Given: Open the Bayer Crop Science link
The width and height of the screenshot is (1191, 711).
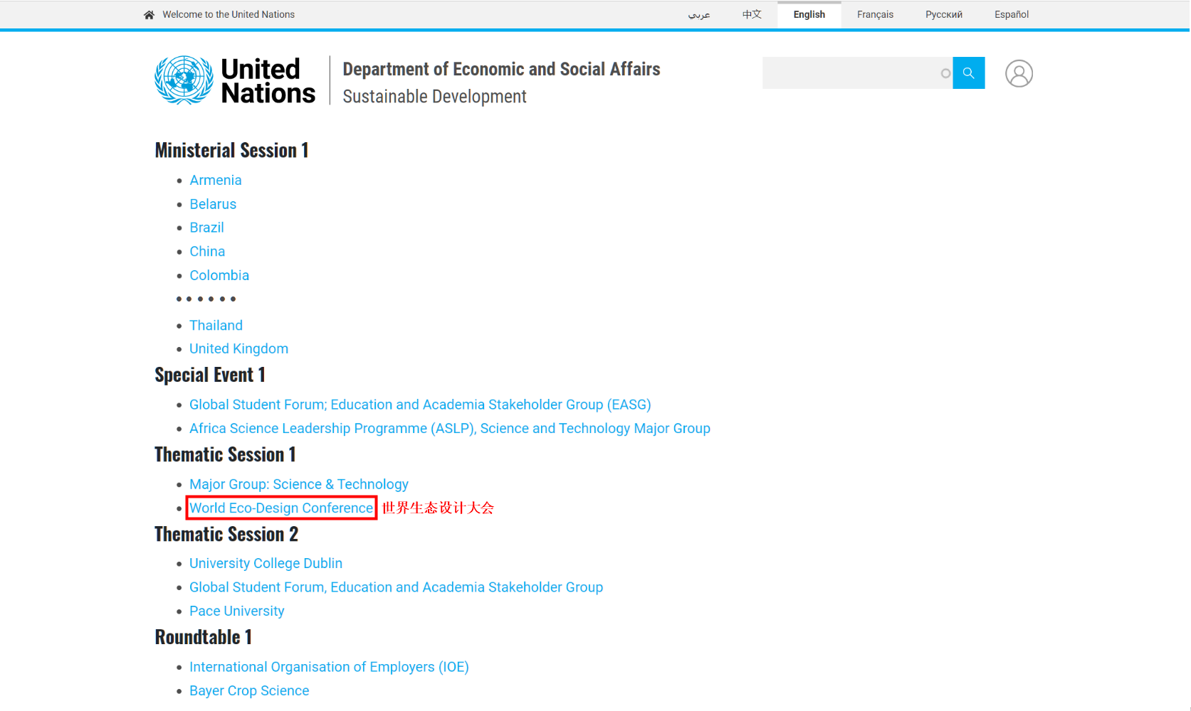Looking at the screenshot, I should 249,691.
